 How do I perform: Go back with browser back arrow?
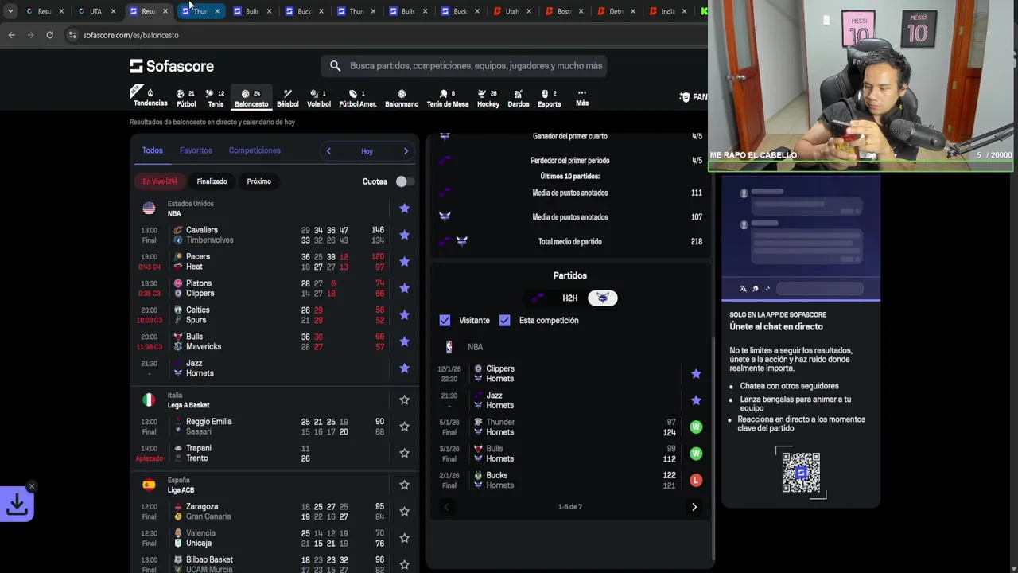[11, 35]
